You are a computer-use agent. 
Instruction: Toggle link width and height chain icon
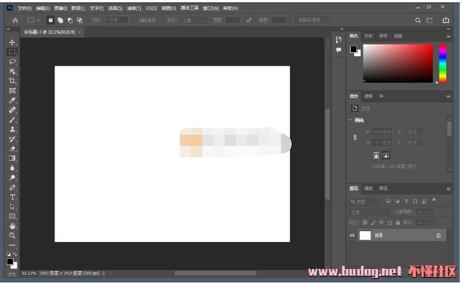[355, 137]
